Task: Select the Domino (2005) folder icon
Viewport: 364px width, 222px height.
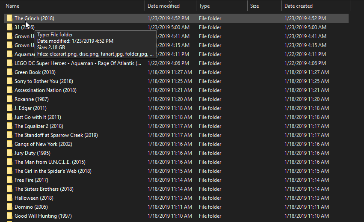Action: coord(9,207)
